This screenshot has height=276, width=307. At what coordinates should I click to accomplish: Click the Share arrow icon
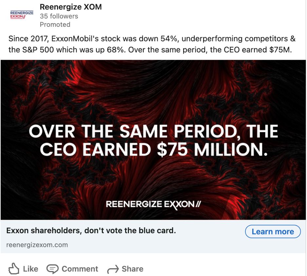point(113,269)
